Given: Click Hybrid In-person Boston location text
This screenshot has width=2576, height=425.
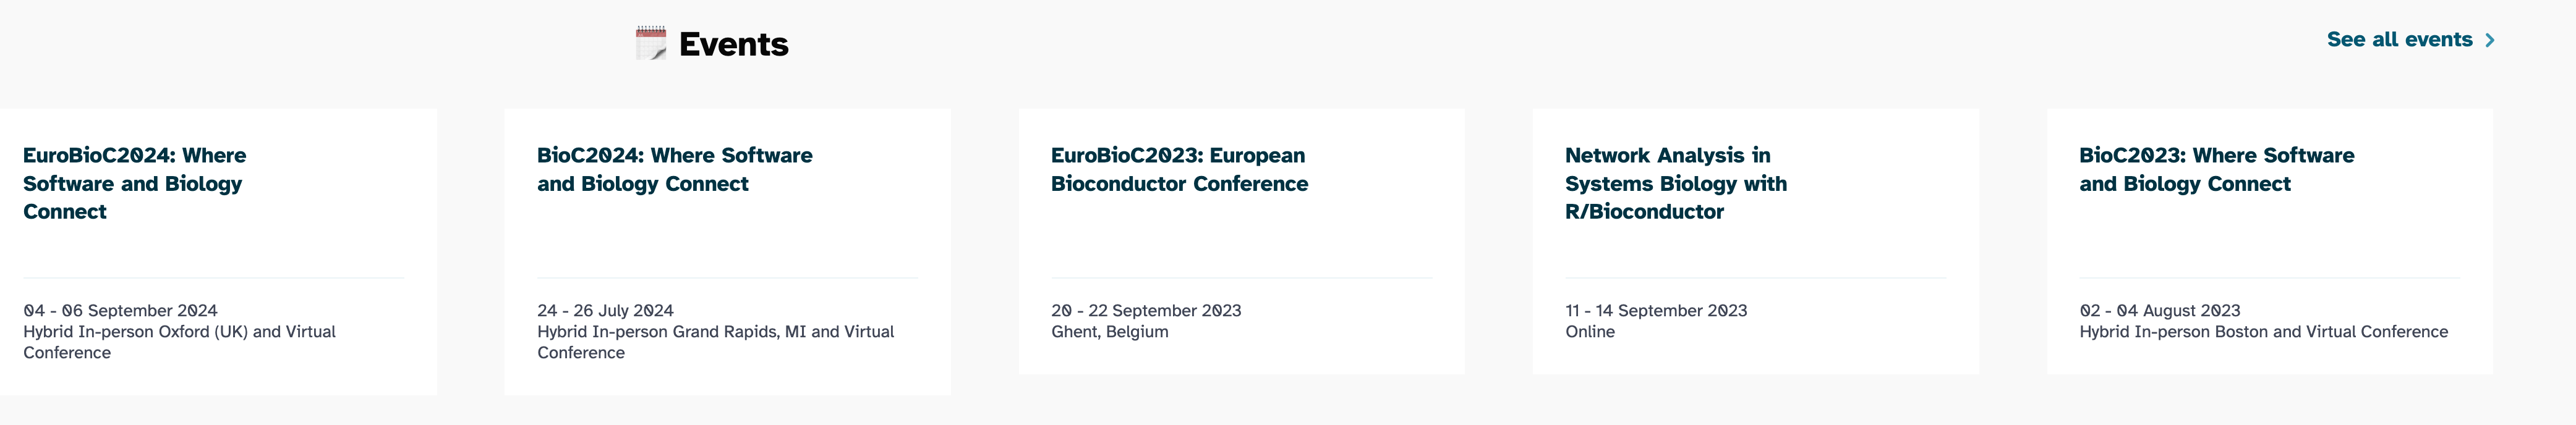Looking at the screenshot, I should [2263, 332].
